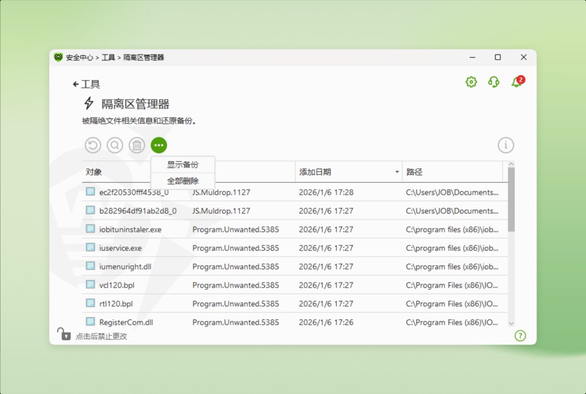Viewport: 586px width, 394px height.
Task: Check the checkbox for iobituninstaler.exe
Action: point(91,229)
